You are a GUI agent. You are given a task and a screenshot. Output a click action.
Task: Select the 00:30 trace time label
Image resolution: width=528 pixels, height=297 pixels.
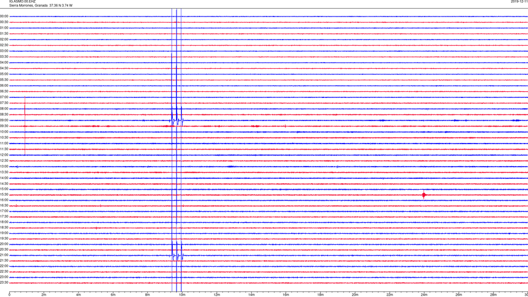4,22
